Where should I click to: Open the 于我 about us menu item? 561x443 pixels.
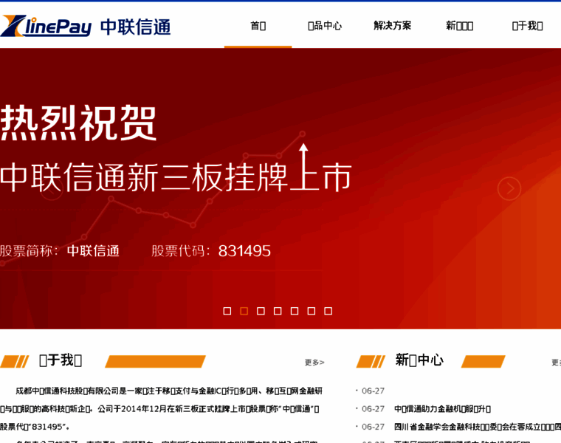(x=527, y=26)
